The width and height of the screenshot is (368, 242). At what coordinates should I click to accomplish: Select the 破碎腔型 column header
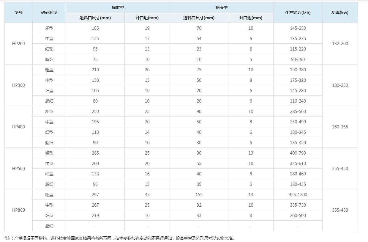pyautogui.click(x=49, y=12)
